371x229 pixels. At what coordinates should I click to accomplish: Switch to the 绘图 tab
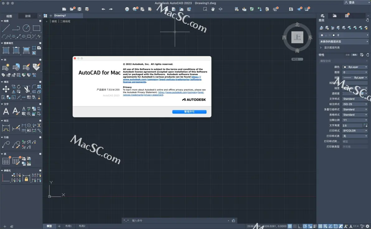[x=9, y=16]
